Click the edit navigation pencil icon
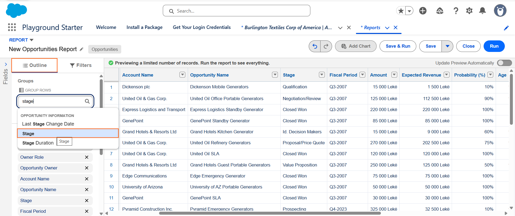515x216 pixels. pyautogui.click(x=506, y=28)
